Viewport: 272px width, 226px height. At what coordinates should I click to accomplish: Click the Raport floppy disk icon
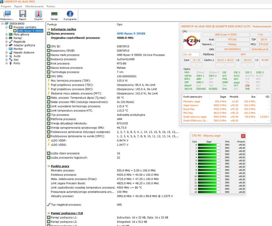[23, 14]
